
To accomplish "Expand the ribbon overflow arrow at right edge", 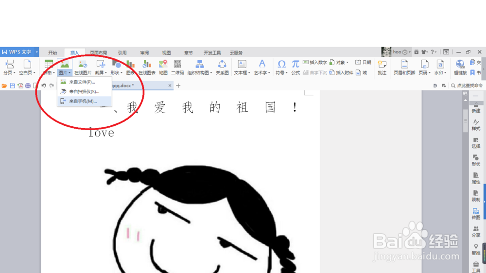I will coord(484,69).
